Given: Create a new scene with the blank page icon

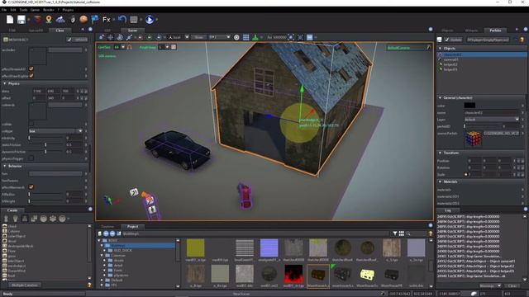Looking at the screenshot, I should click(10, 20).
